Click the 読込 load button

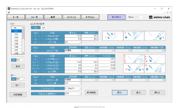pyautogui.click(x=120, y=93)
